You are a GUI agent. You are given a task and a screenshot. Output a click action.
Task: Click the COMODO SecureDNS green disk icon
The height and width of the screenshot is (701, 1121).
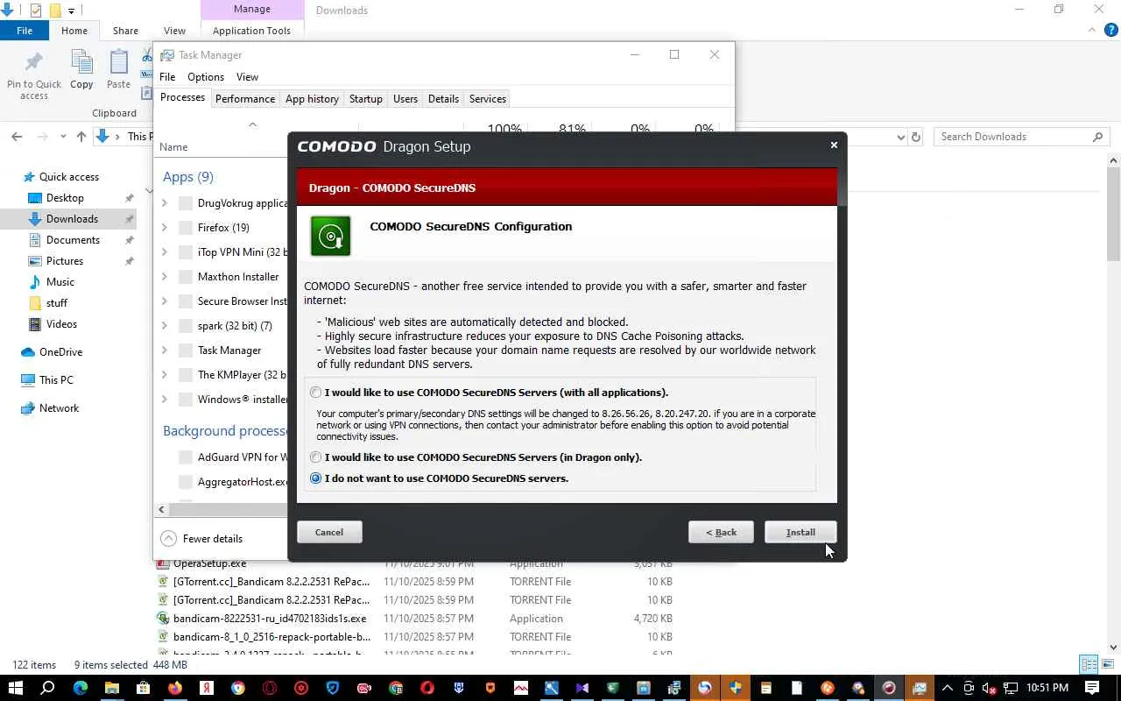click(330, 236)
